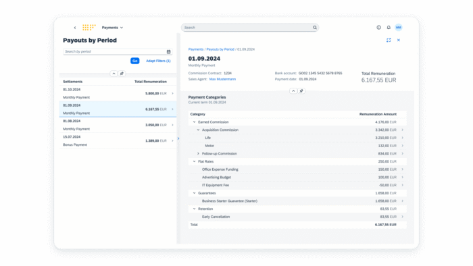Collapse the Flat Rates node
This screenshot has height=266, width=473.
[x=195, y=161]
